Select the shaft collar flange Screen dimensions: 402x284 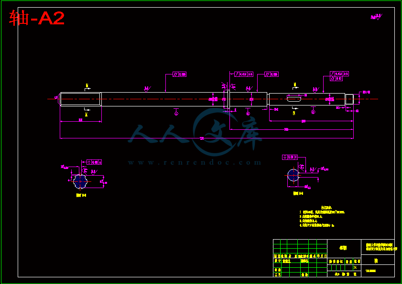coord(228,99)
